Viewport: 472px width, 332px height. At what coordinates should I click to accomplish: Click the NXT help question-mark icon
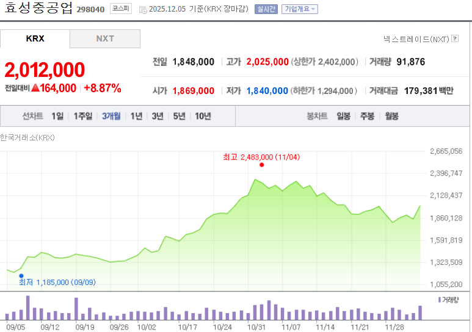pos(455,38)
